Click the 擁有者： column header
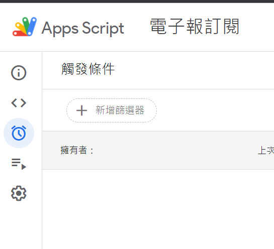274x249 pixels. click(77, 150)
